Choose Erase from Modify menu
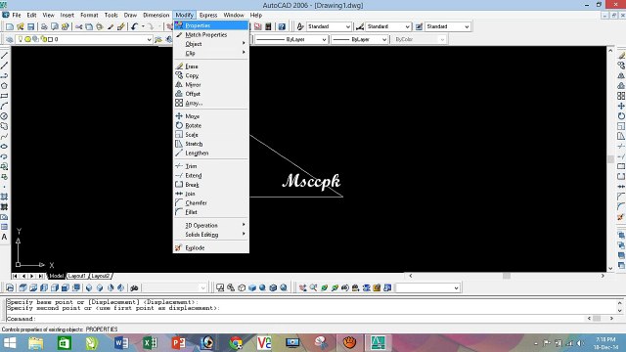Viewport: 626px width, 352px height. 211,66
